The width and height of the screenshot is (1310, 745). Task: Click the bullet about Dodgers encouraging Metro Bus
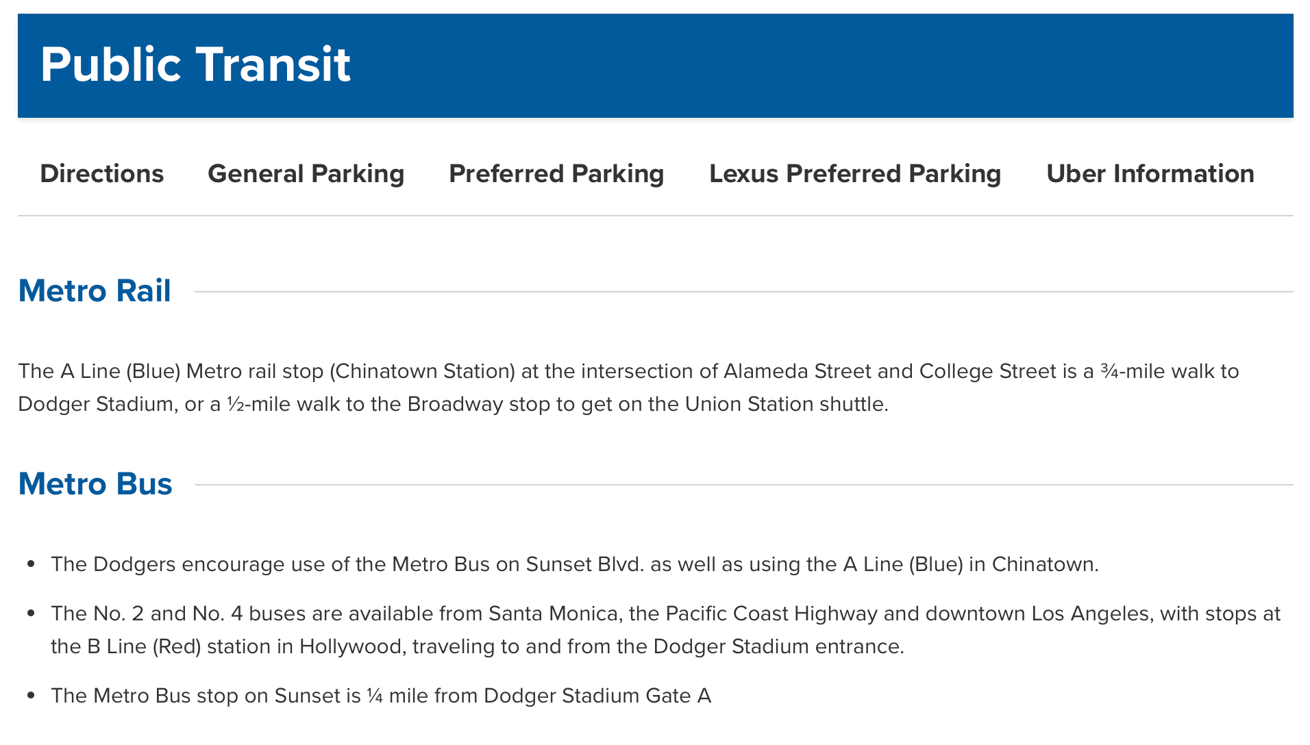click(574, 564)
